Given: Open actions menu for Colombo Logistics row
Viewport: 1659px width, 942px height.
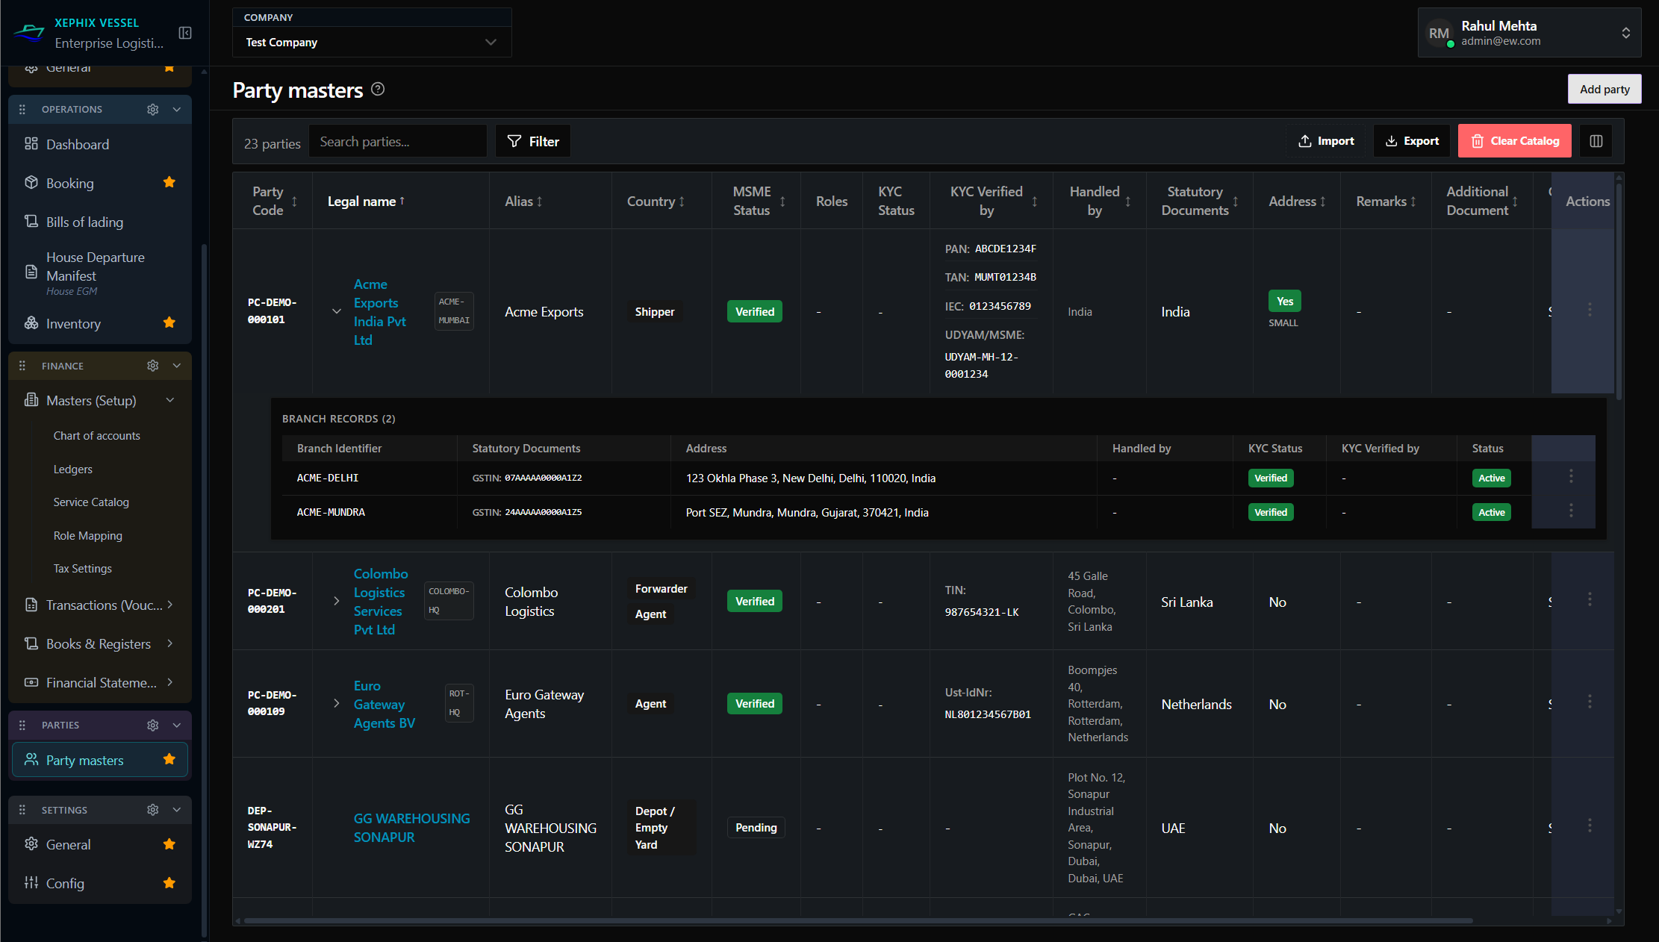Looking at the screenshot, I should (x=1590, y=599).
